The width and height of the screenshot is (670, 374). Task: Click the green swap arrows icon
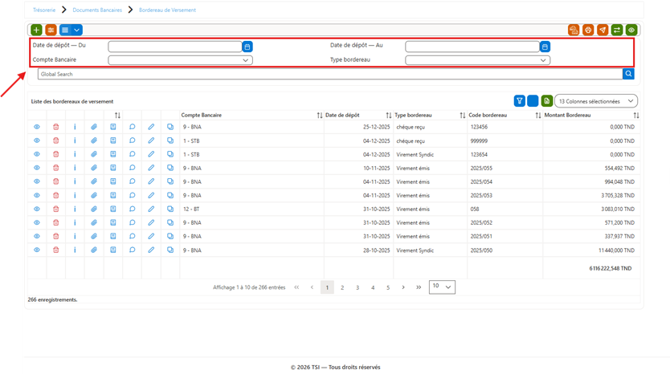click(617, 30)
